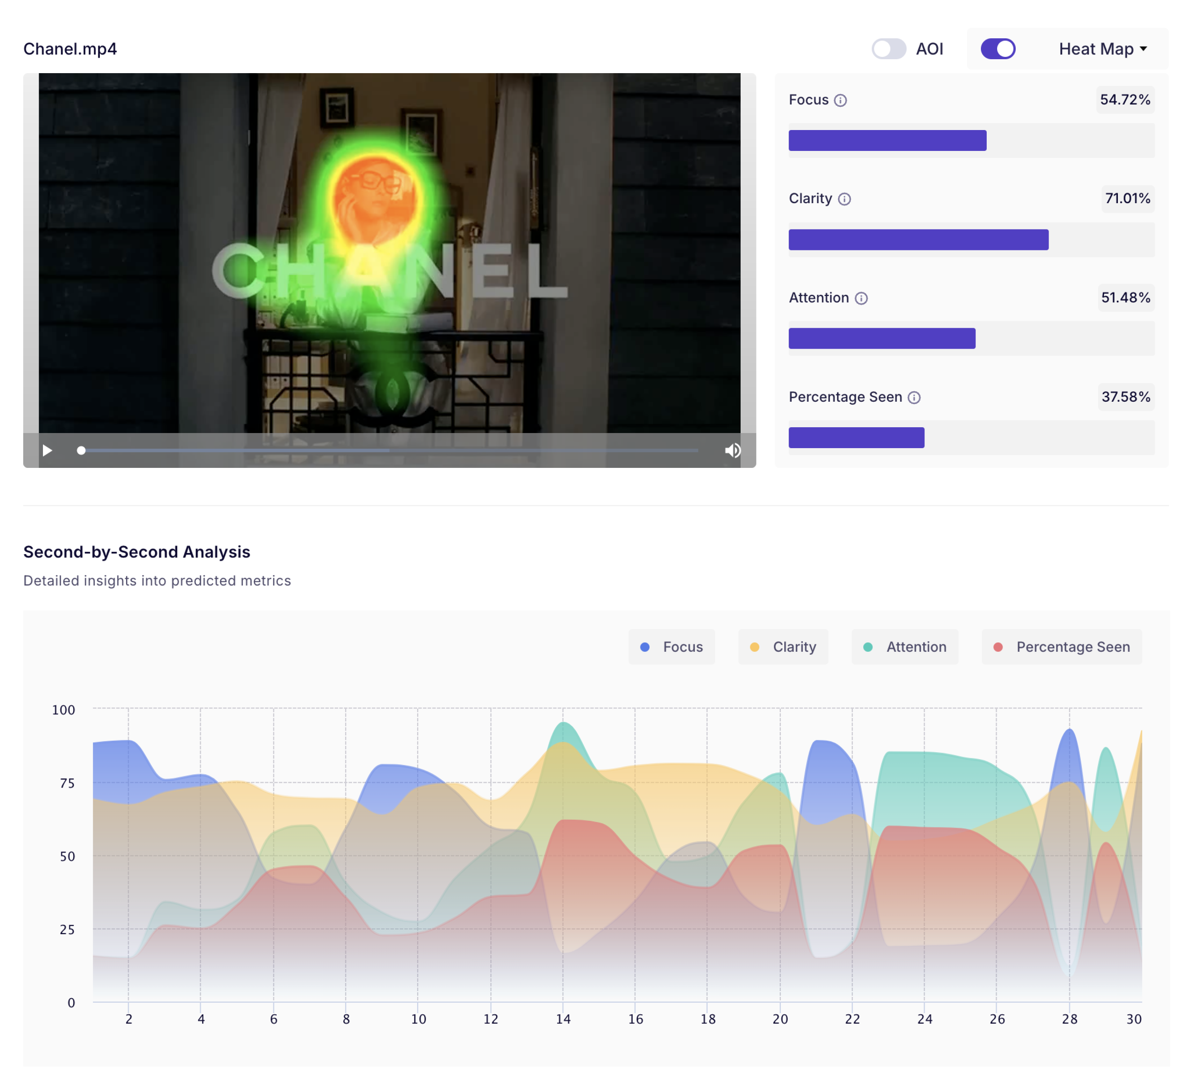Toggle the Focus series in chart legend
The width and height of the screenshot is (1191, 1089).
point(672,647)
